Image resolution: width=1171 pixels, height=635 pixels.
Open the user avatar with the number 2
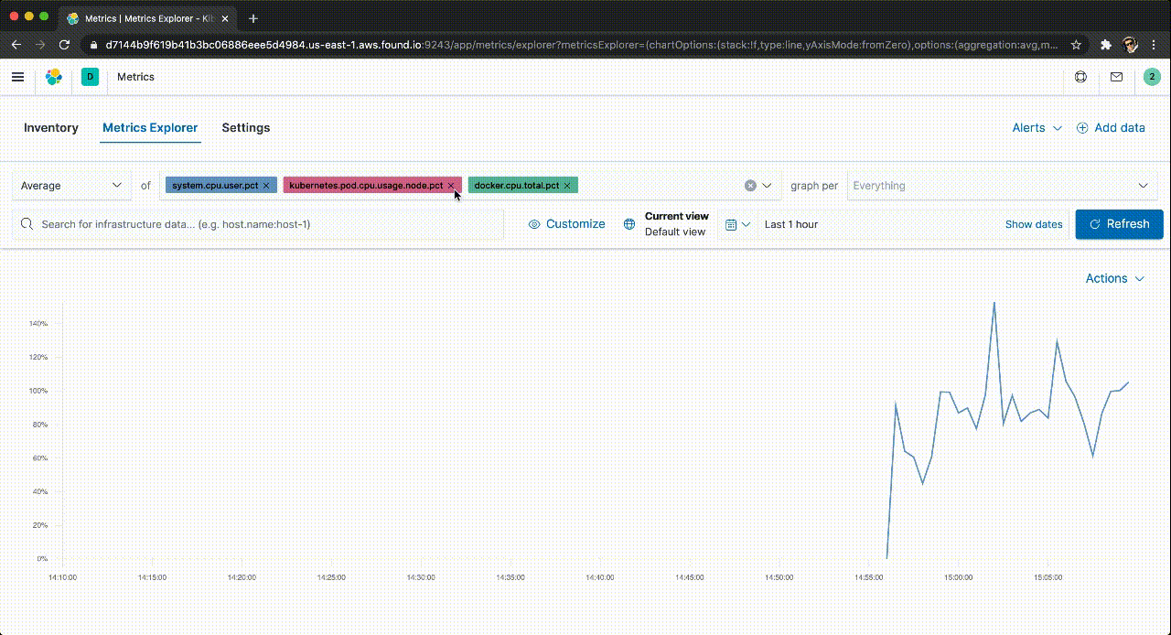[x=1152, y=77]
